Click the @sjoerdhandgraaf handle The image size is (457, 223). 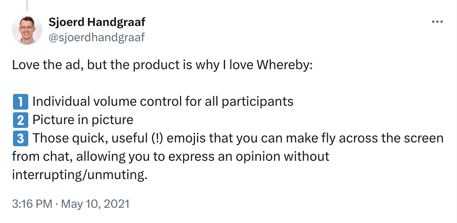(x=96, y=37)
